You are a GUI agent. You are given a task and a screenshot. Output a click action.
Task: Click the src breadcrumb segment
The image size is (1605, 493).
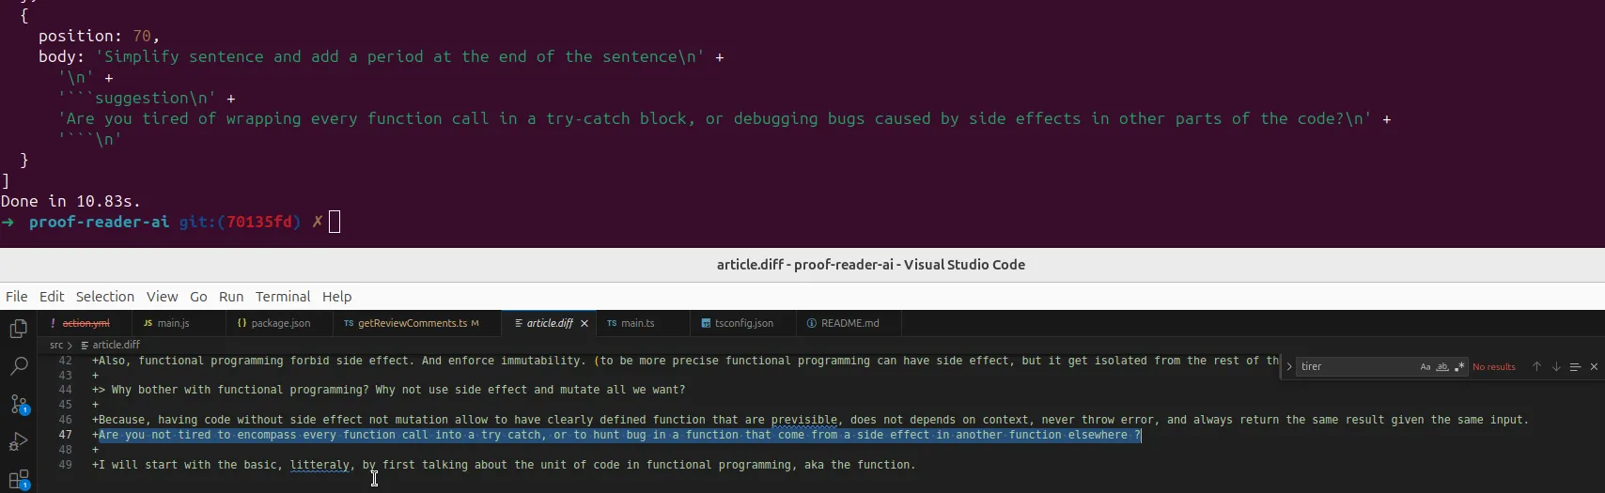[56, 345]
